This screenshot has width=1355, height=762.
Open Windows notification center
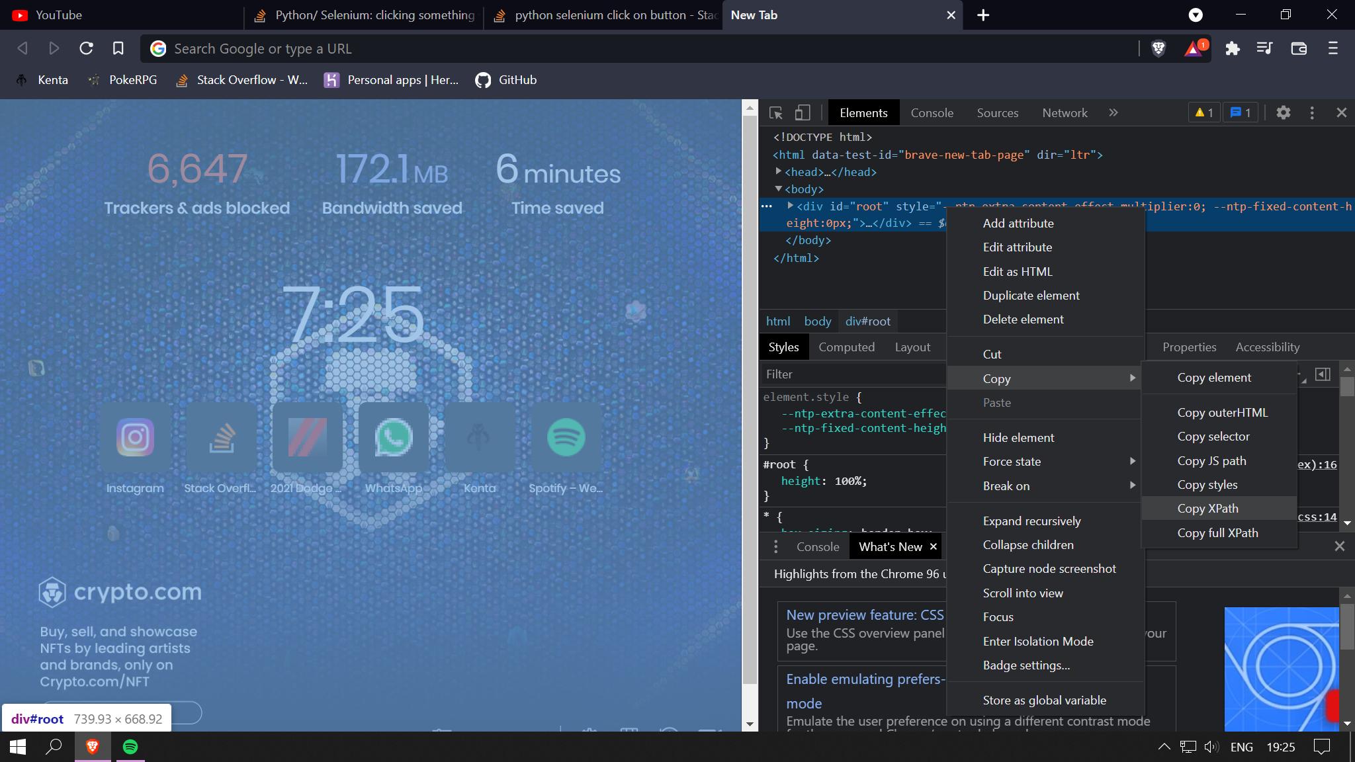1322,747
